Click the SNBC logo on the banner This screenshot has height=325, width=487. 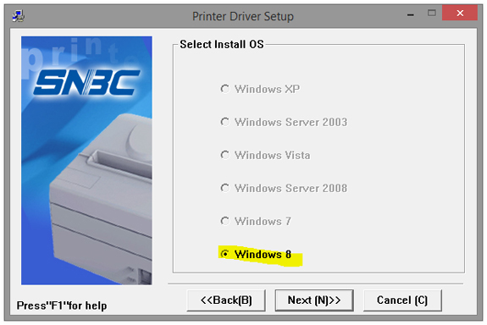[87, 82]
